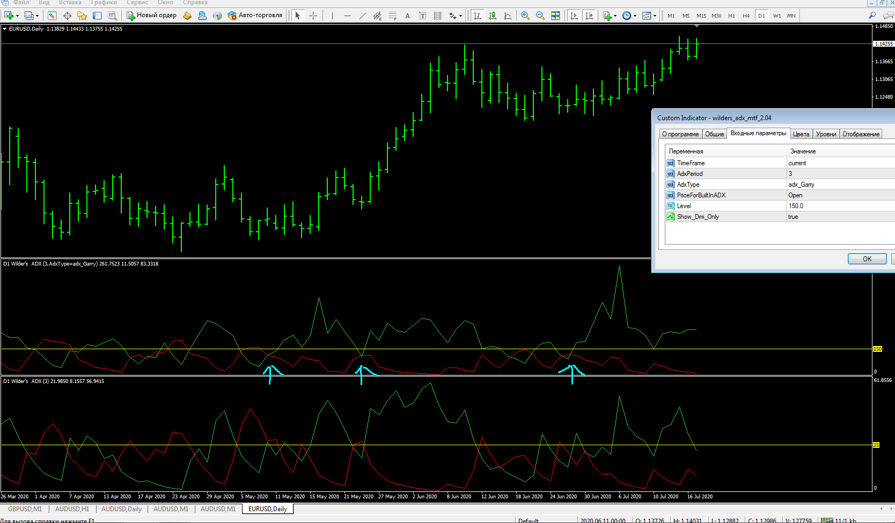
Task: Click the zoom in magnifier icon
Action: coord(525,16)
